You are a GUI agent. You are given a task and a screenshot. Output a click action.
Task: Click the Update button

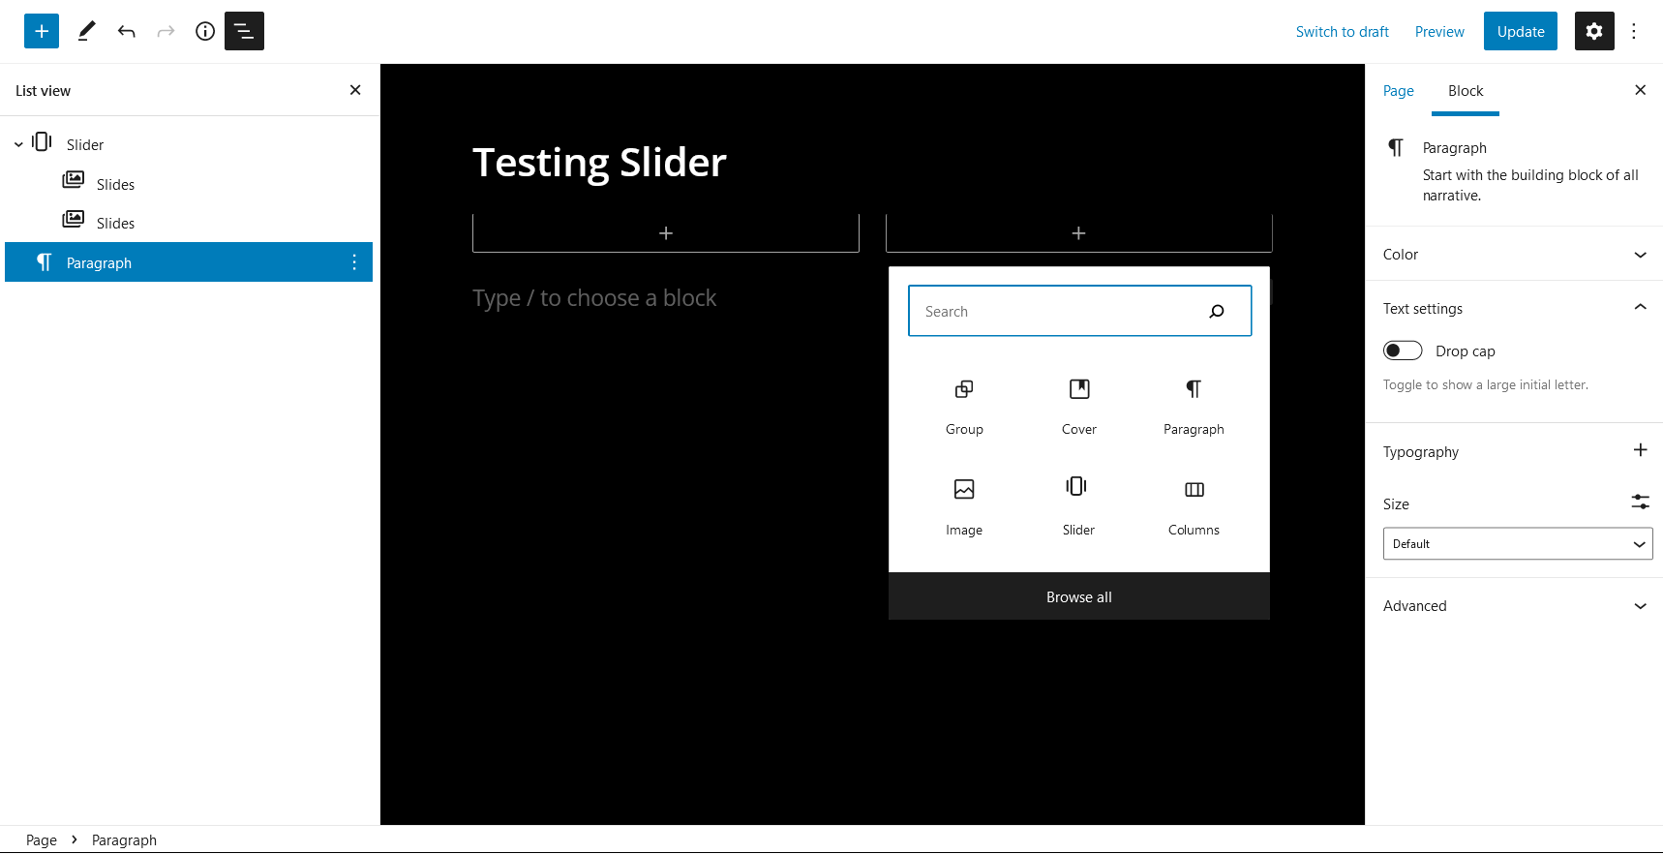(1520, 31)
